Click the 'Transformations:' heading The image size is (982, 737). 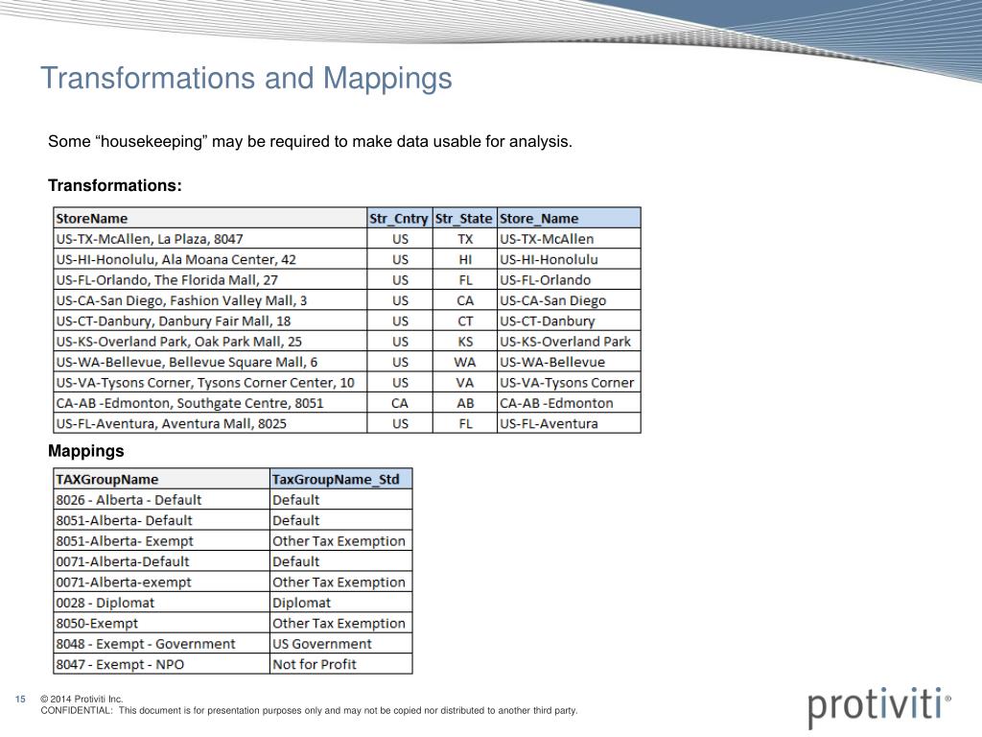(115, 185)
